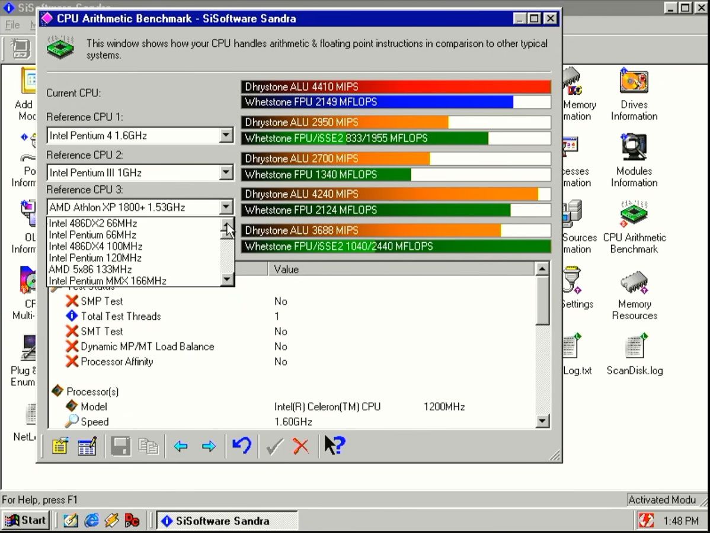The height and width of the screenshot is (533, 710).
Task: Click the options notepad icon in bottom toolbar
Action: pos(60,447)
